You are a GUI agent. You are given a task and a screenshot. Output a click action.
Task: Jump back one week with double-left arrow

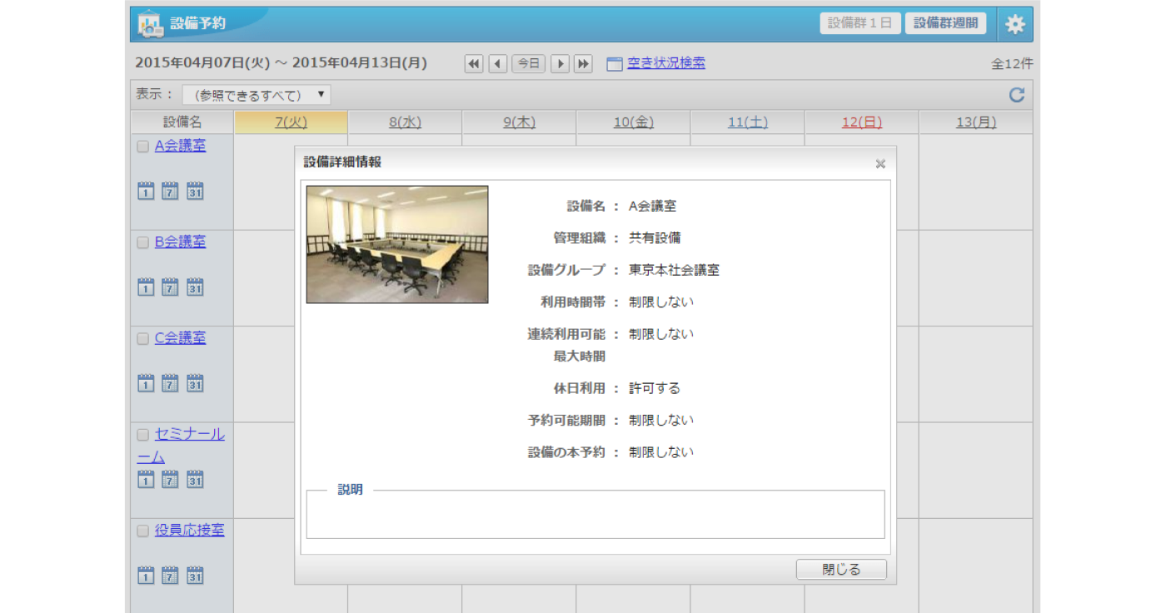474,64
